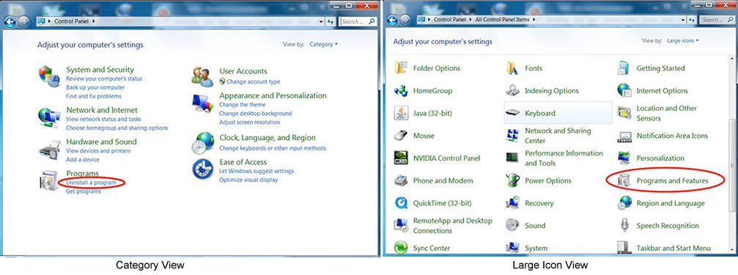Expand address bar history in Category View window

click(321, 22)
